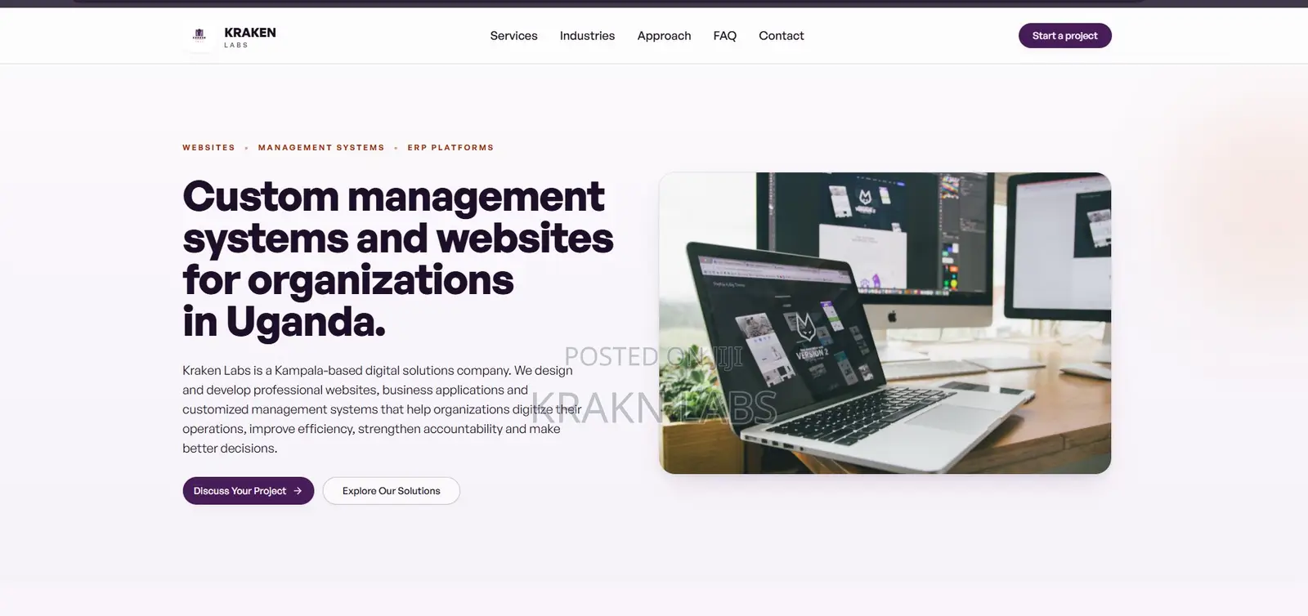
Task: Click the Discuss Your Project button
Action: [x=249, y=491]
